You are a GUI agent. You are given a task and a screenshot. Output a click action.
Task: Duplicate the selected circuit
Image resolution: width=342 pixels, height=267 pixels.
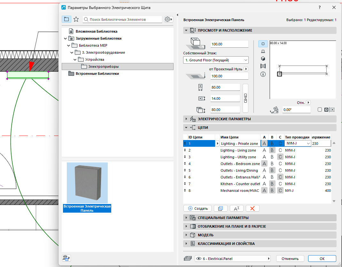coord(221,208)
